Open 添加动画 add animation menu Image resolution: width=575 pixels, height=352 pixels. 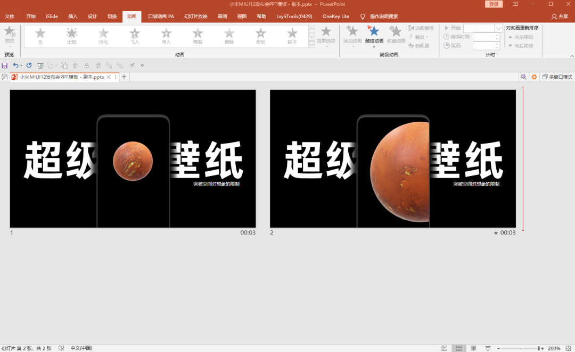pyautogui.click(x=352, y=36)
